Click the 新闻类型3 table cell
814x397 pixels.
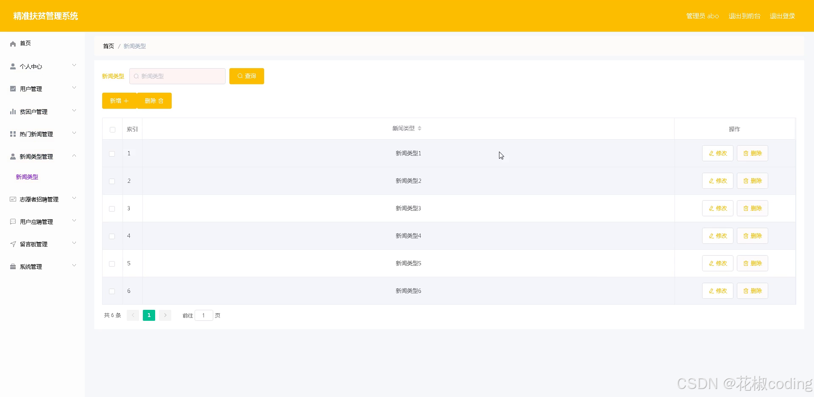pos(408,208)
